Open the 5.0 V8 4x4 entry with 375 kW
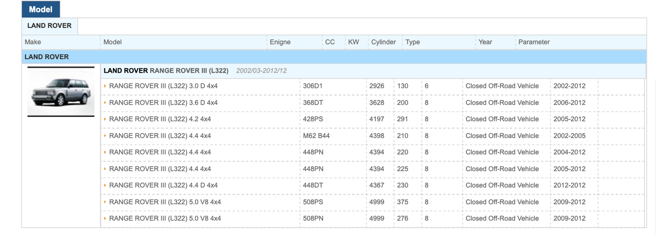The width and height of the screenshot is (656, 237). click(x=165, y=202)
